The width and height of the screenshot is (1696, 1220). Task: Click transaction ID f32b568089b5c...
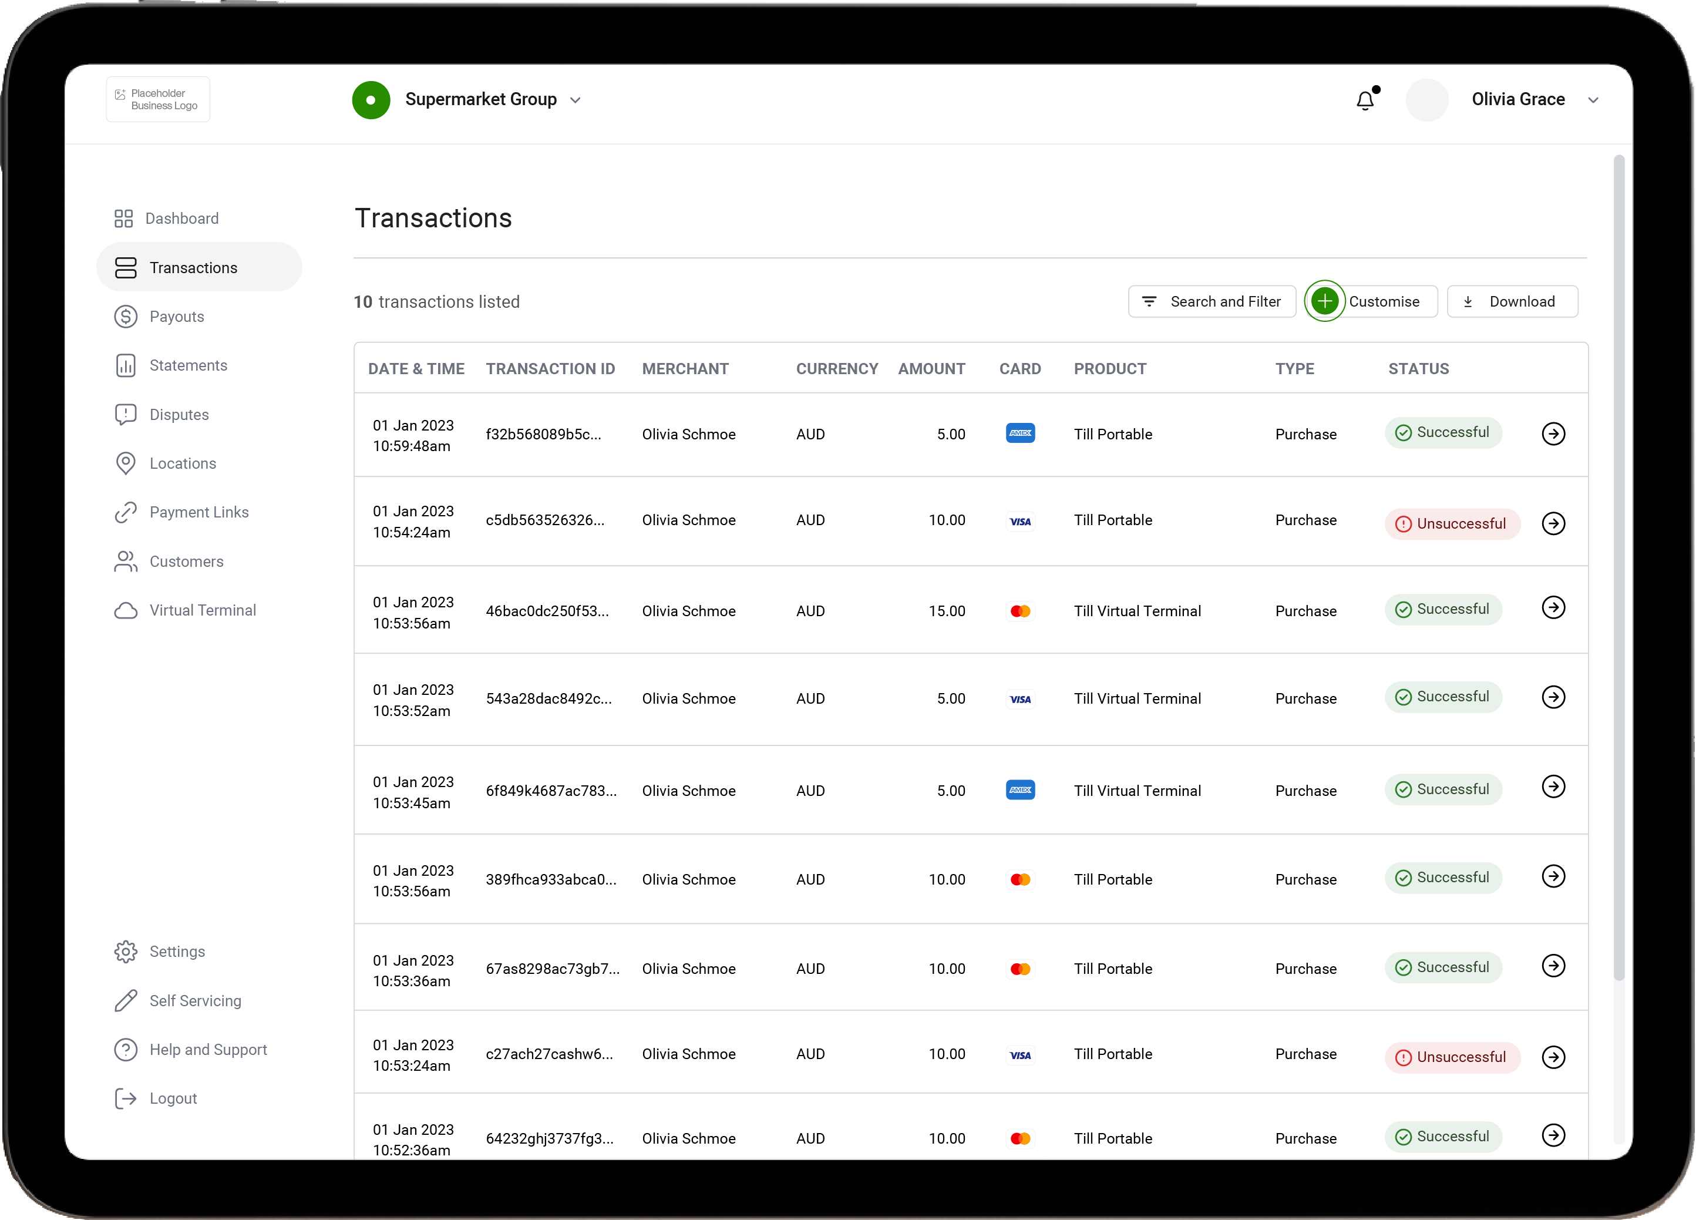544,435
